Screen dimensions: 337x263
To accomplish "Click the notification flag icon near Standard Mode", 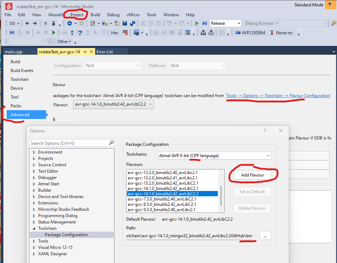I will coord(330,5).
